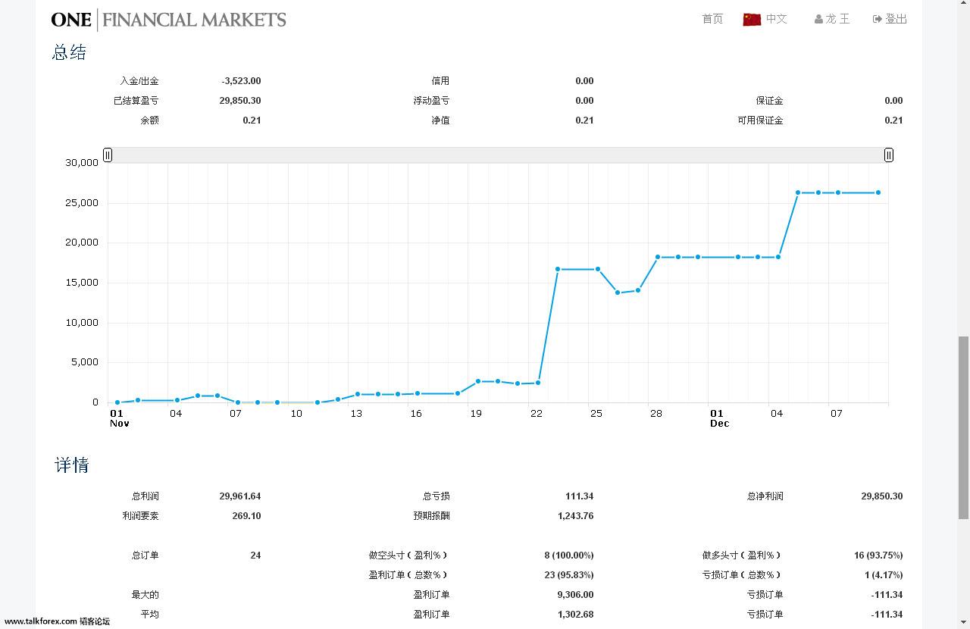The width and height of the screenshot is (970, 629).
Task: Click the 30,000 y-axis label
Action: click(x=82, y=162)
